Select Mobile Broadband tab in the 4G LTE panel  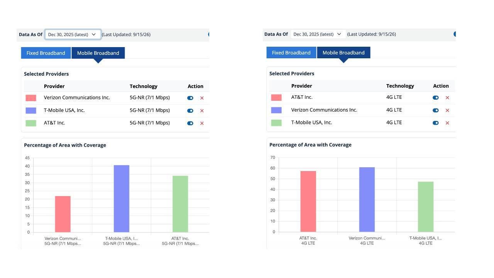point(343,53)
